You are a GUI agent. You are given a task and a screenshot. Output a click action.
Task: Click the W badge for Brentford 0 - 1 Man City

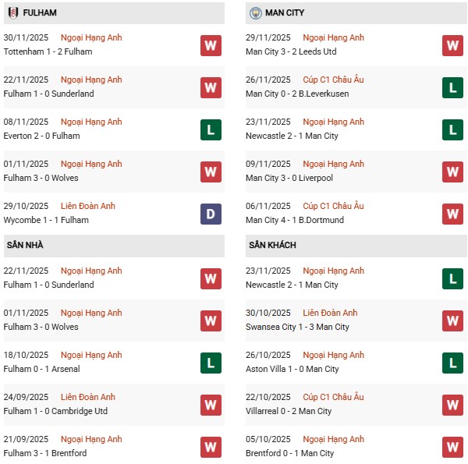coord(452,447)
